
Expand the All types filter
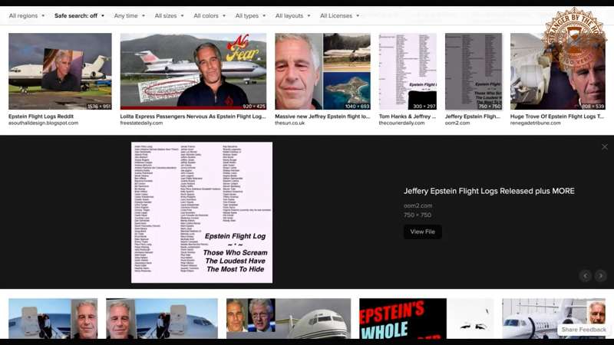point(250,15)
